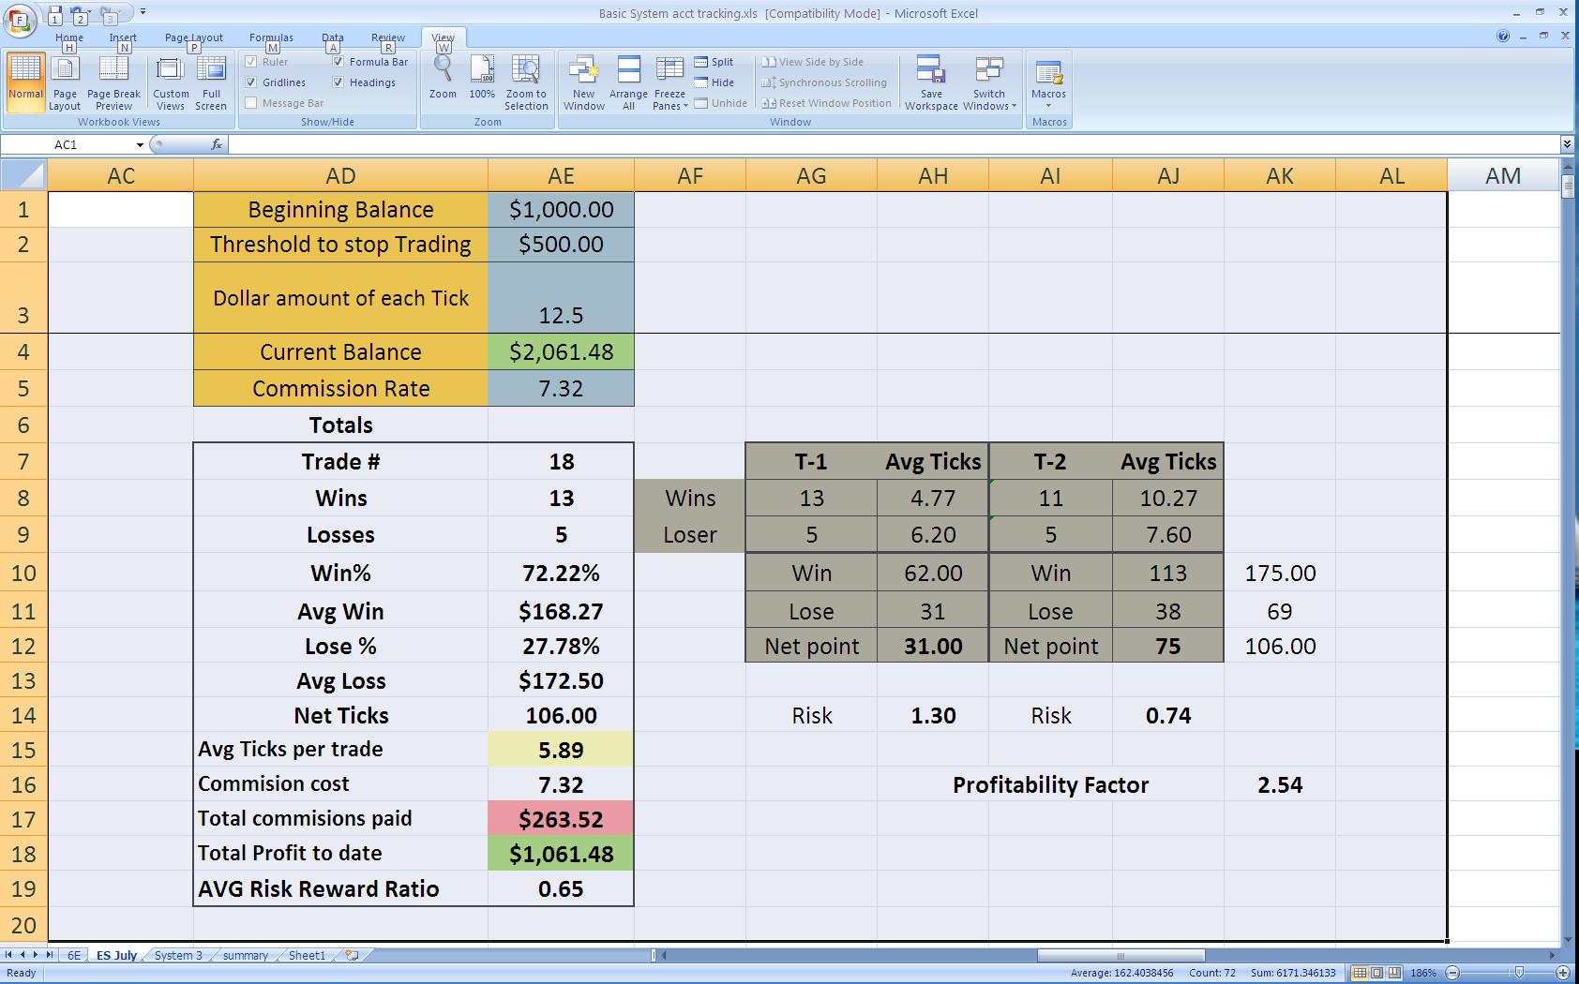Switch to 6E sheet tab
This screenshot has width=1579, height=984.
[74, 955]
